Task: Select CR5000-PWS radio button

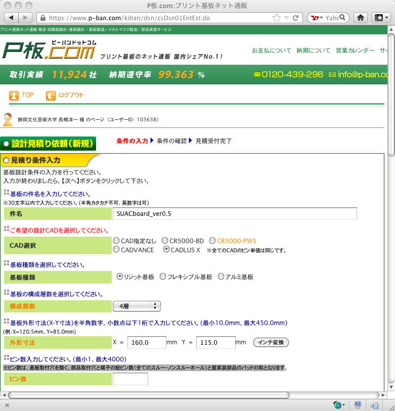Action: (212, 240)
